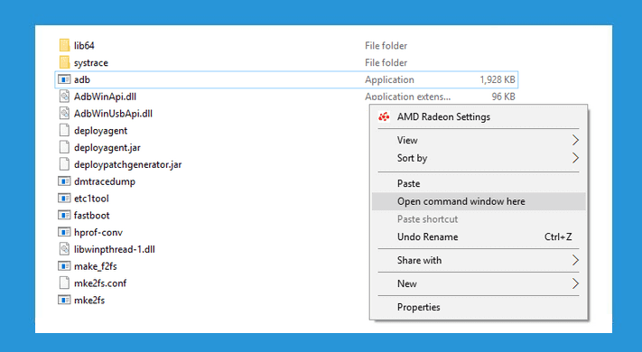642x352 pixels.
Task: Select the make_f2fs file name
Action: [x=96, y=266]
